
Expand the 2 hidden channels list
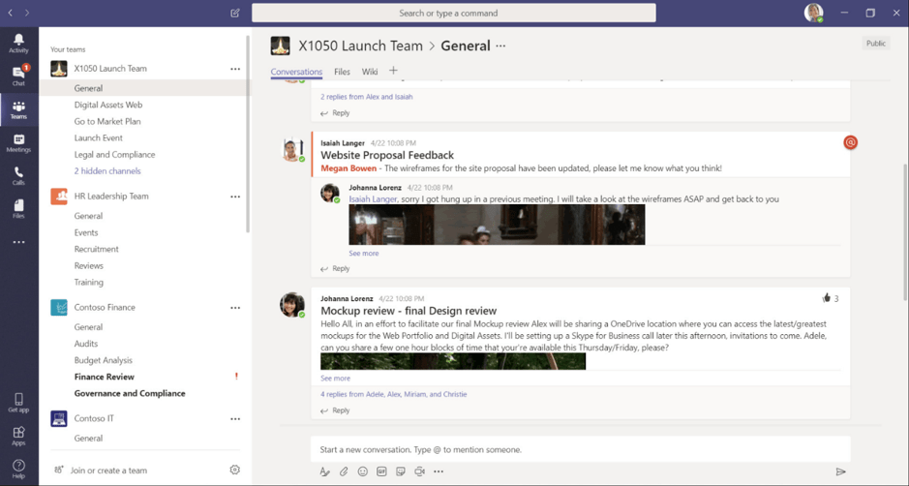[x=107, y=171]
